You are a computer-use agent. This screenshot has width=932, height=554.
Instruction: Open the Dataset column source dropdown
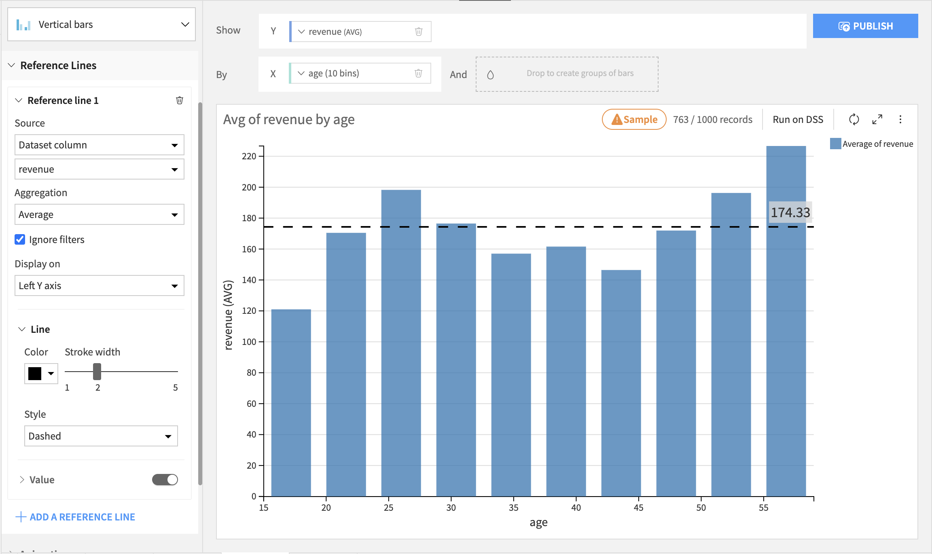100,145
